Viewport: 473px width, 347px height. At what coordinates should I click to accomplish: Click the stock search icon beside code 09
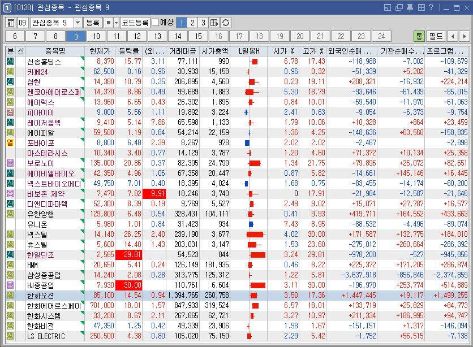tap(11, 23)
